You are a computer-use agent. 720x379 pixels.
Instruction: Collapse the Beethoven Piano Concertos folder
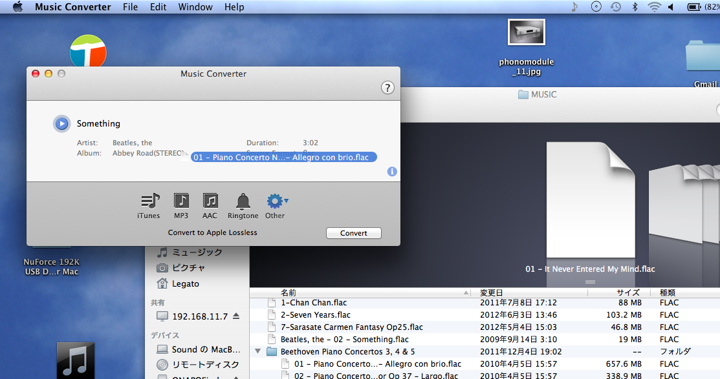[x=258, y=351]
